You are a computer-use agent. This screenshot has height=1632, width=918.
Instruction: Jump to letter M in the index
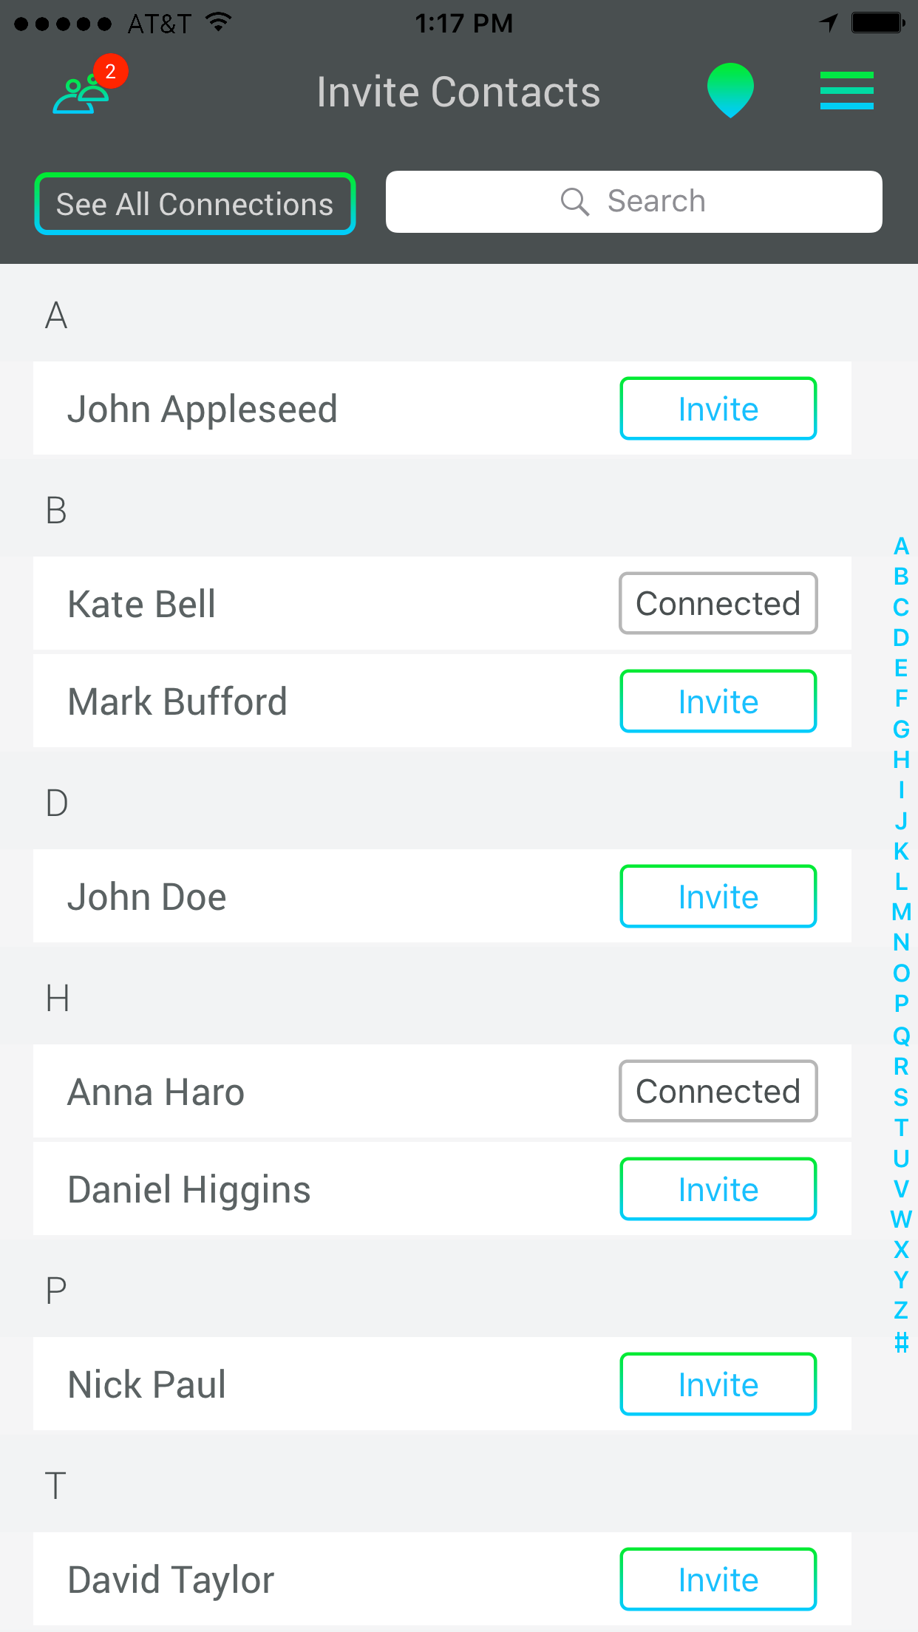901,912
